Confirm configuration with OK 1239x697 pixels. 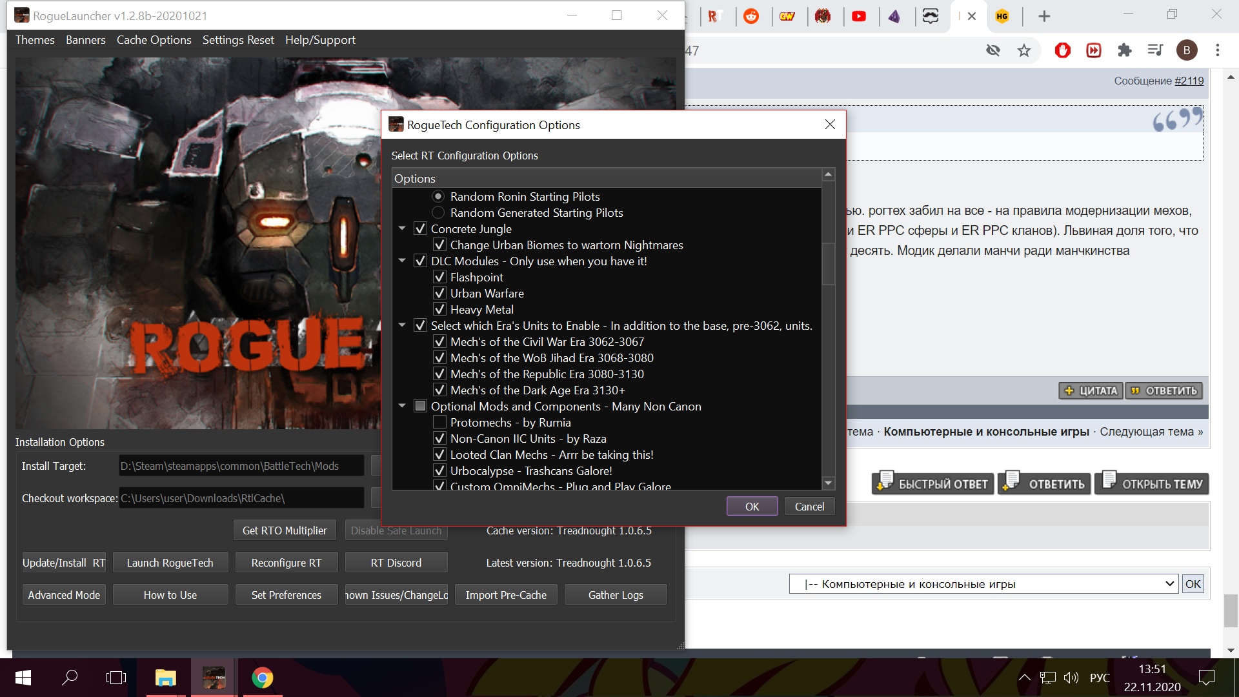pos(752,507)
